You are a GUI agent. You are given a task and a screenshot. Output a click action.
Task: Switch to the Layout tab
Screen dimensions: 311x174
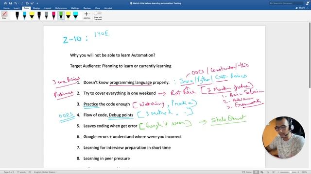click(x=48, y=8)
